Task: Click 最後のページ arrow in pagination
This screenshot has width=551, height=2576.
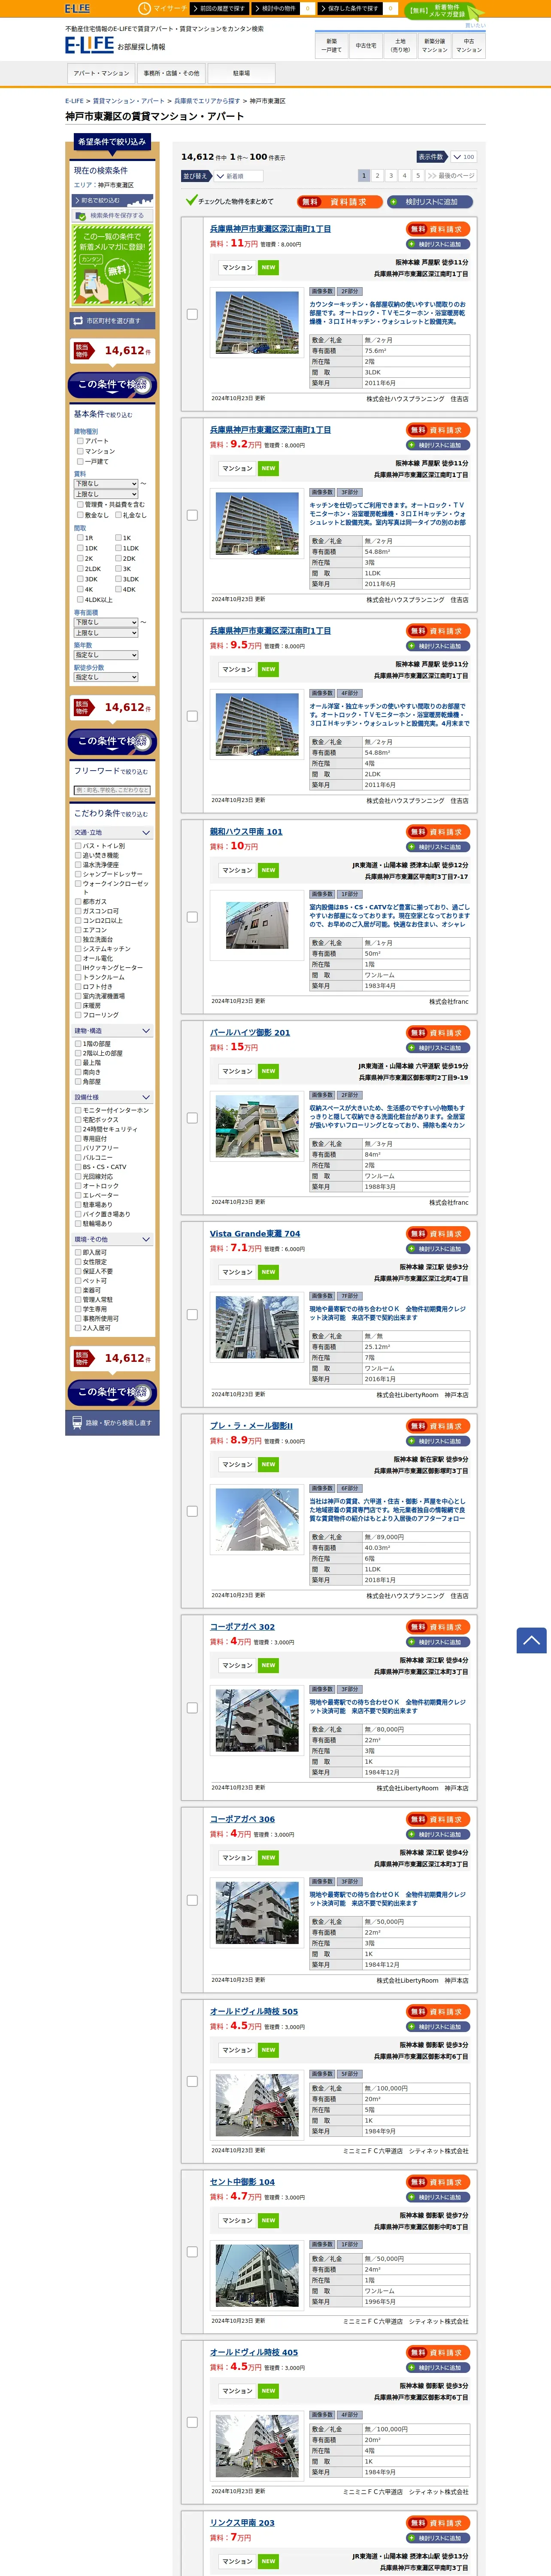Action: [450, 175]
